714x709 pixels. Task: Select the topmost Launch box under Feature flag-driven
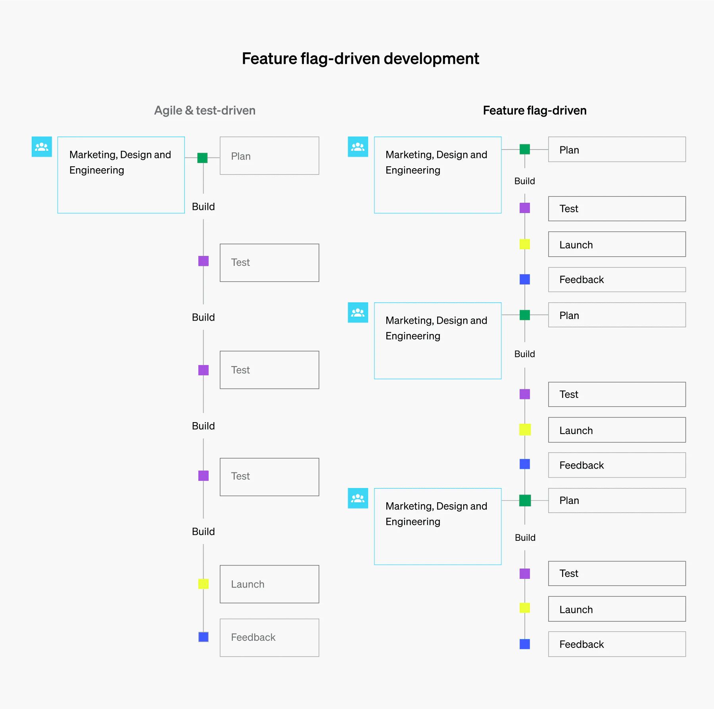tap(617, 244)
